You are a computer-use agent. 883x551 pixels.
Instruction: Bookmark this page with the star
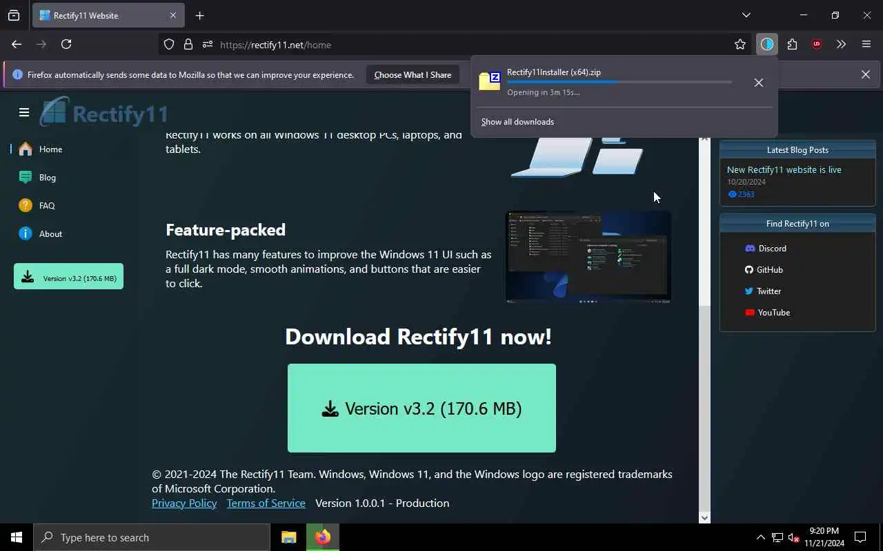(x=740, y=44)
